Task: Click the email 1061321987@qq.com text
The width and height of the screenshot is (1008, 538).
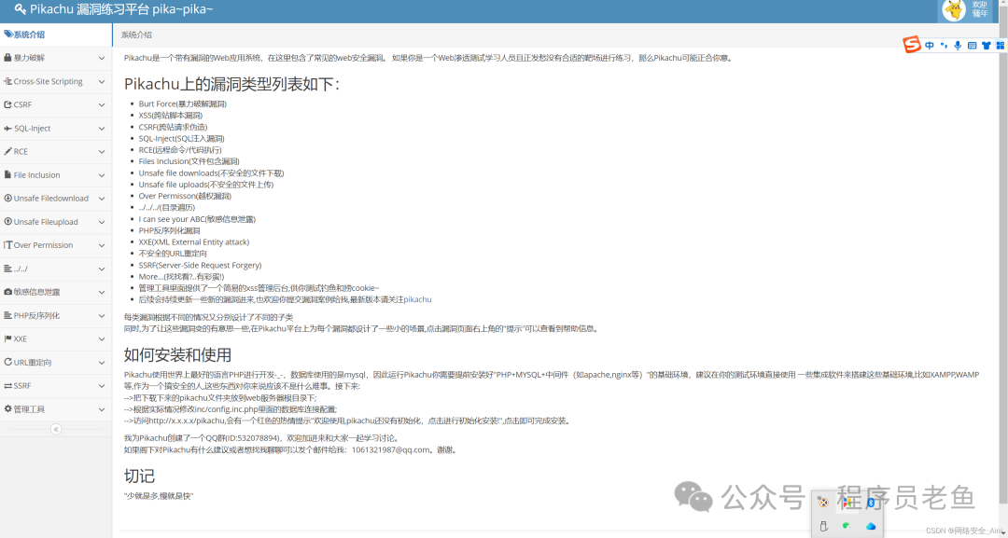Action: (x=390, y=449)
